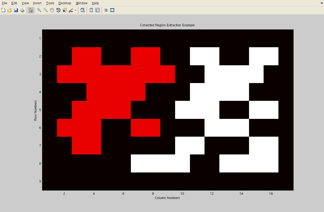Click the 'Column Numbers' x-axis label
Screen dimensions: 324x212
167,198
